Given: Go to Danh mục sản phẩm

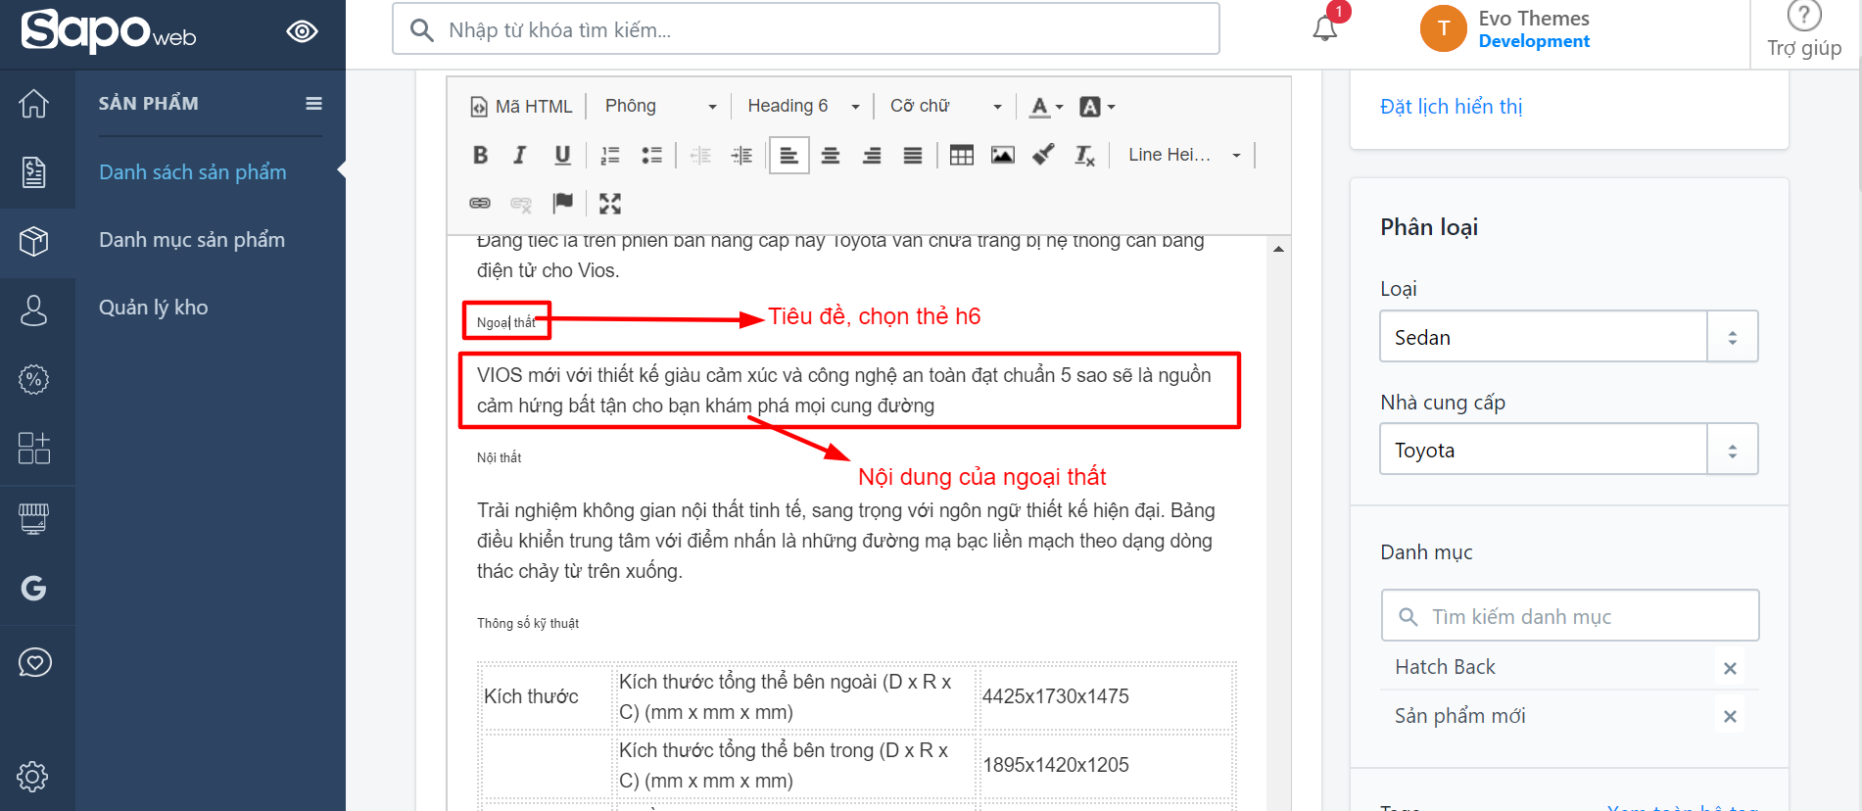Looking at the screenshot, I should click(x=192, y=240).
